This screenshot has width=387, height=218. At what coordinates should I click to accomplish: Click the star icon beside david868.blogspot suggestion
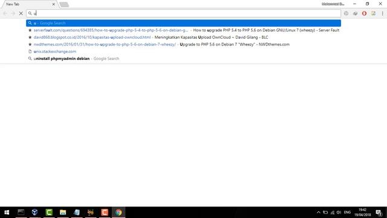coord(30,38)
